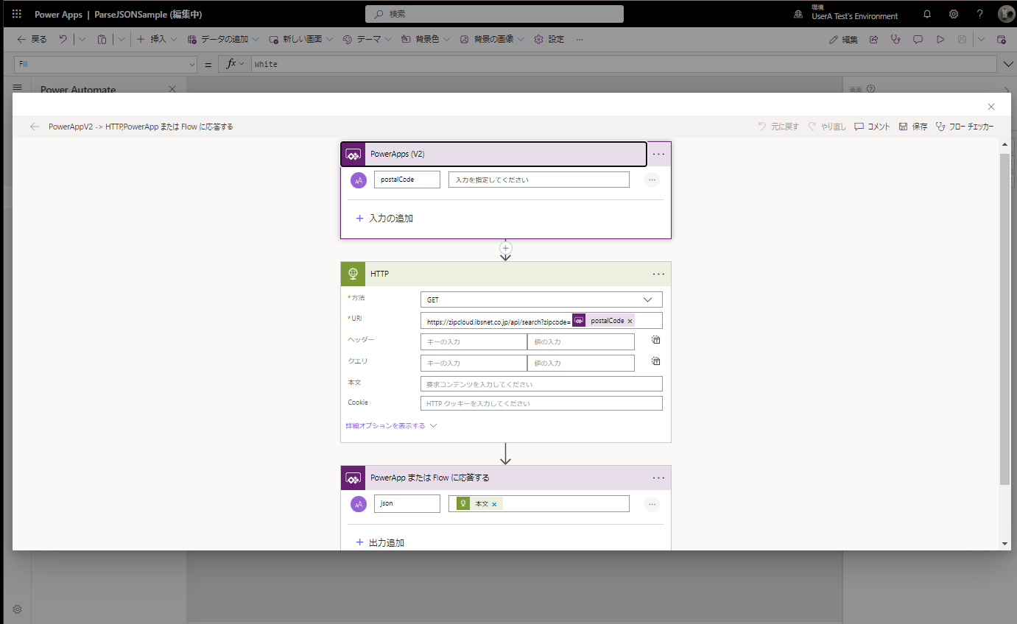Click 入力の追加 in PowerApps V2 trigger
The width and height of the screenshot is (1017, 624).
(x=391, y=218)
